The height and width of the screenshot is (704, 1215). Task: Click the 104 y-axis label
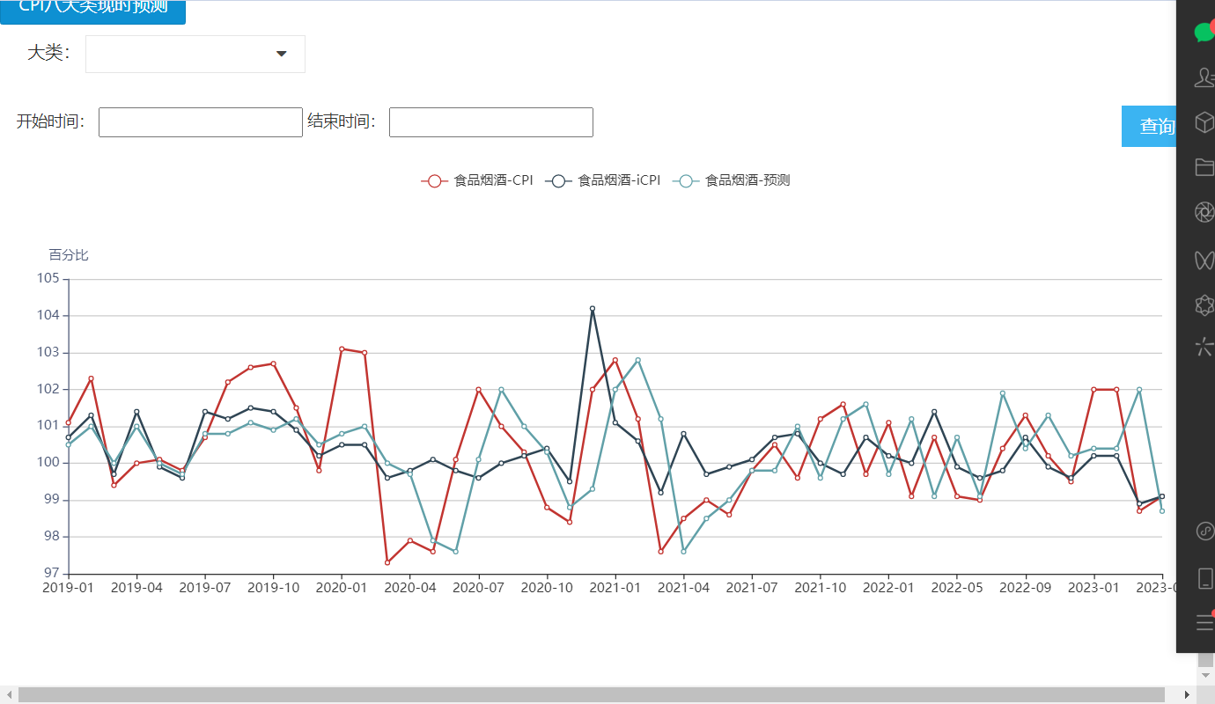click(x=48, y=316)
